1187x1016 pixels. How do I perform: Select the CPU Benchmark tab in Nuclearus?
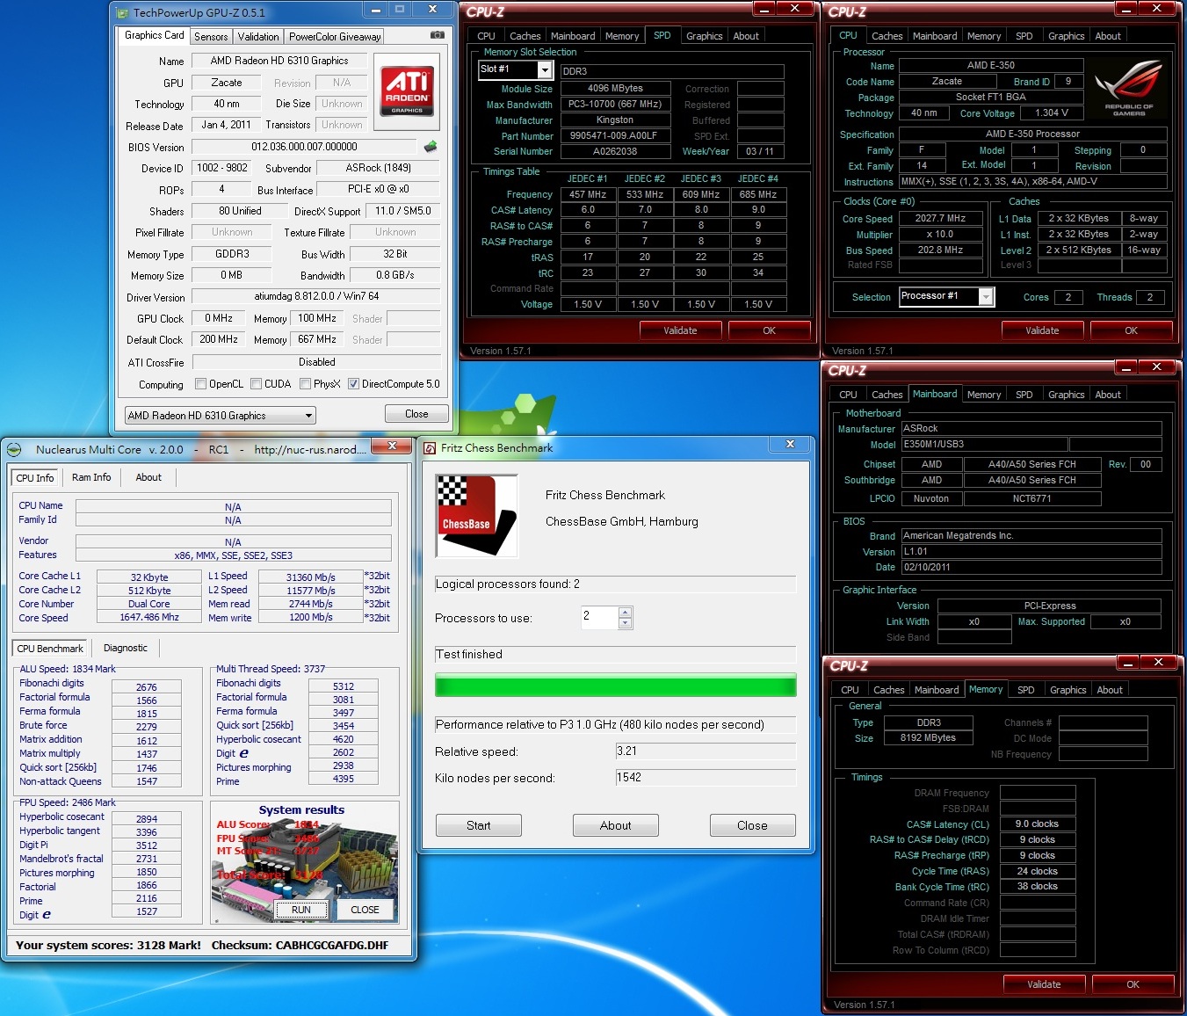click(50, 649)
